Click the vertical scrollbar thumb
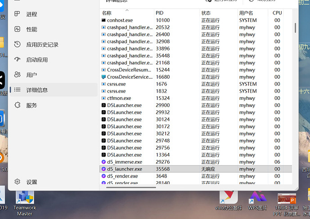Viewport: 310px width, 219px height. (x=295, y=28)
